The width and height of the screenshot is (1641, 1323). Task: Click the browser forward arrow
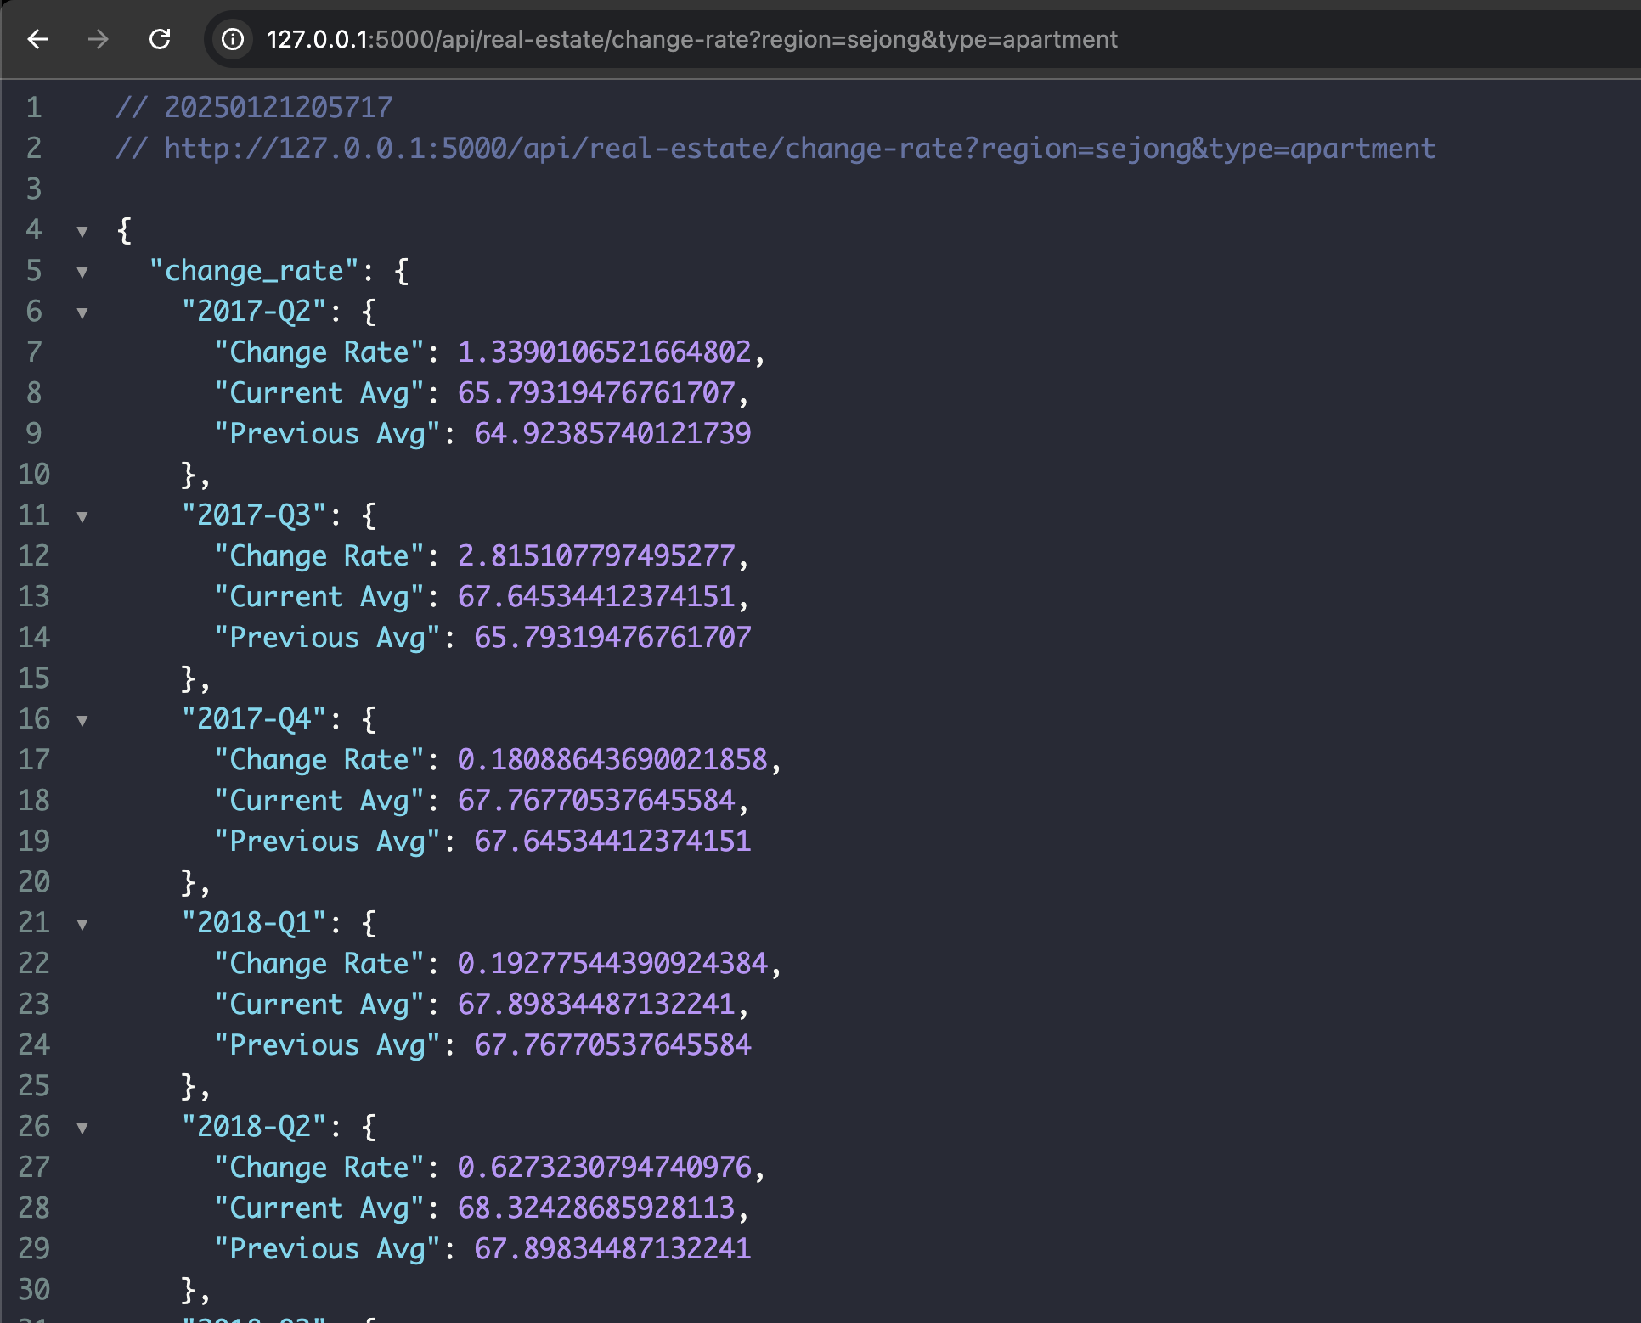pyautogui.click(x=99, y=39)
